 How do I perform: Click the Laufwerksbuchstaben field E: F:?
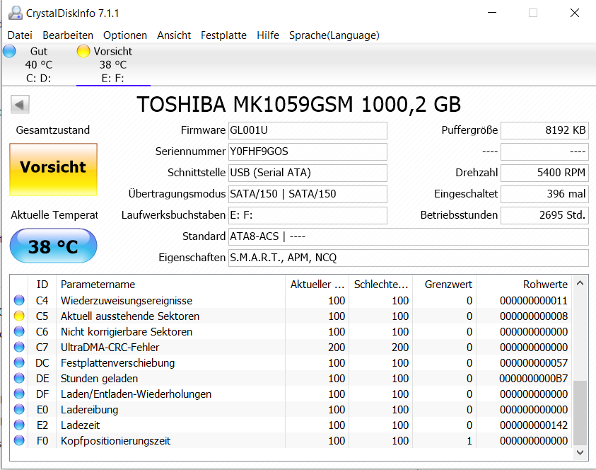308,215
